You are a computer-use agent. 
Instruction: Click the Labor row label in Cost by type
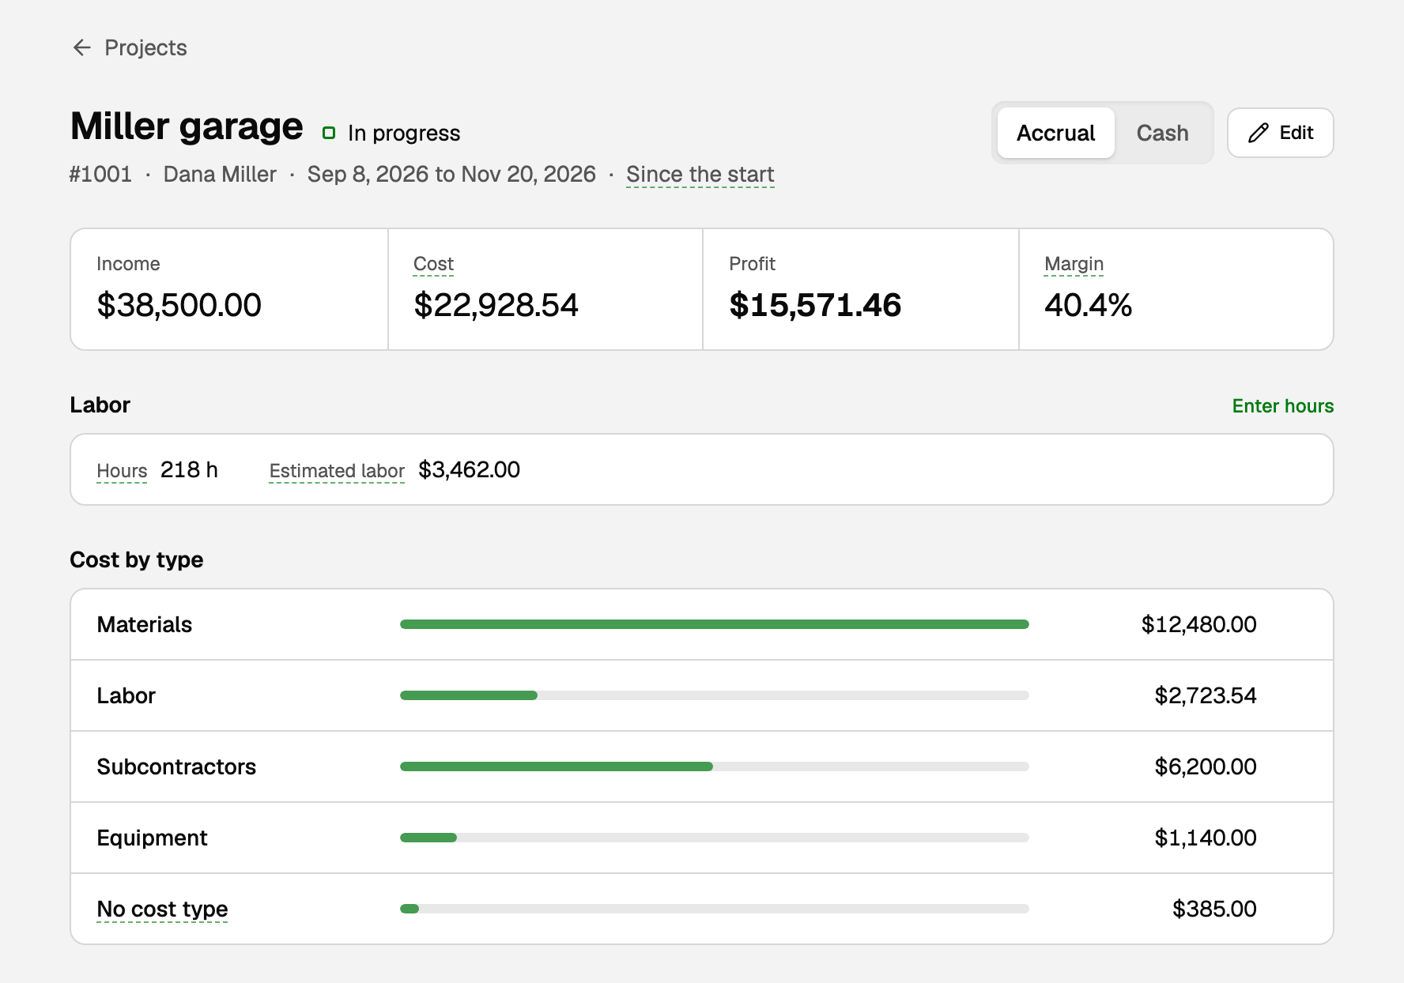coord(126,695)
